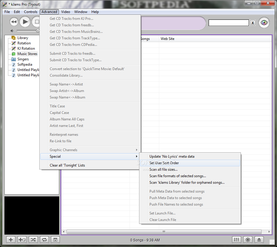Click the add playlist plus button
The image size is (277, 247).
point(11,240)
